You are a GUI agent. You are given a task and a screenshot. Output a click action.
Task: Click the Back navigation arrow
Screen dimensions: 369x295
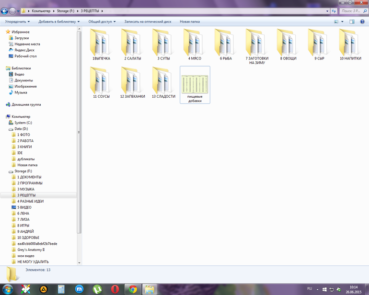[x=4, y=11]
